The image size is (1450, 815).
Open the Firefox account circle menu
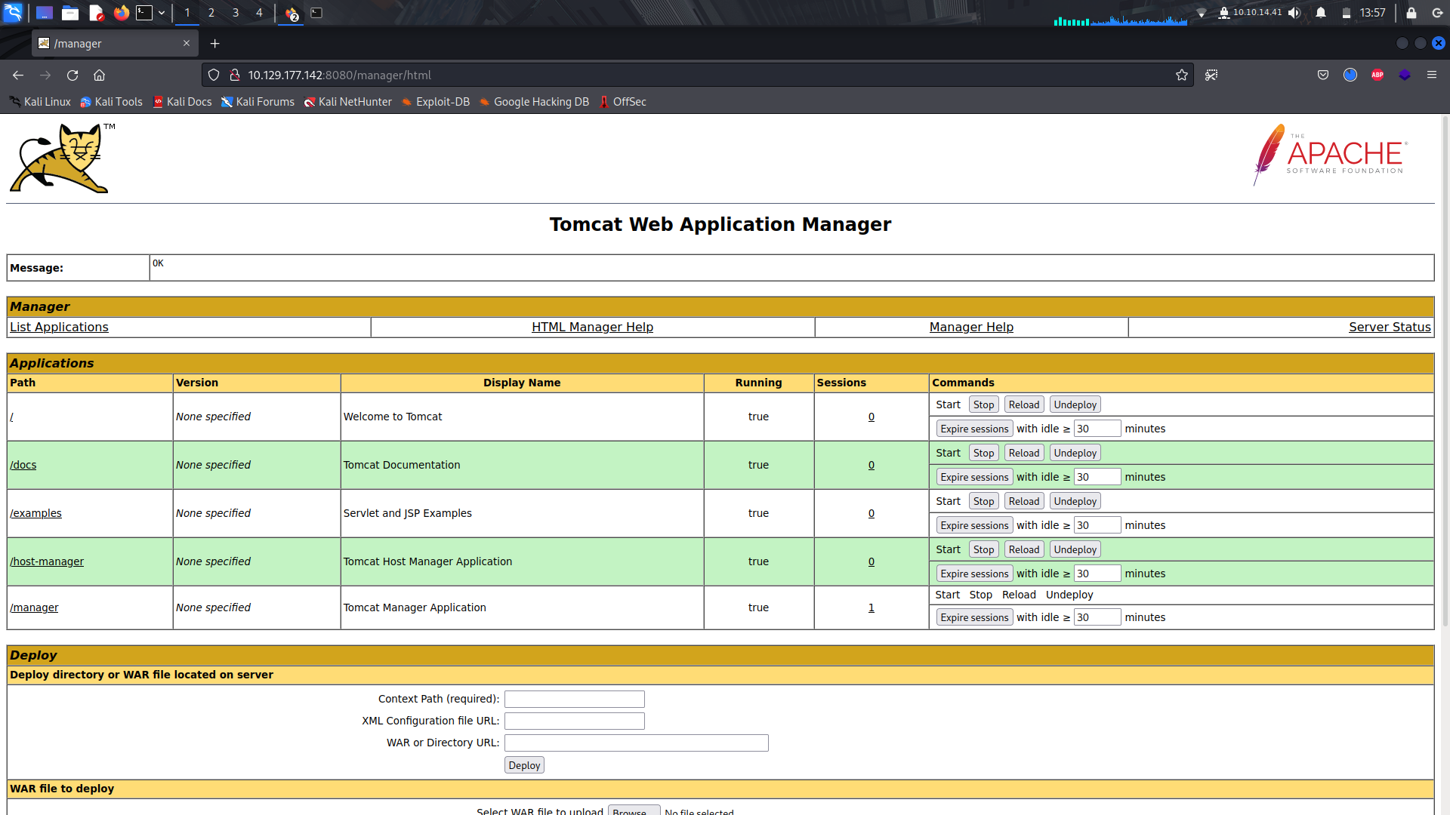[x=1350, y=75]
